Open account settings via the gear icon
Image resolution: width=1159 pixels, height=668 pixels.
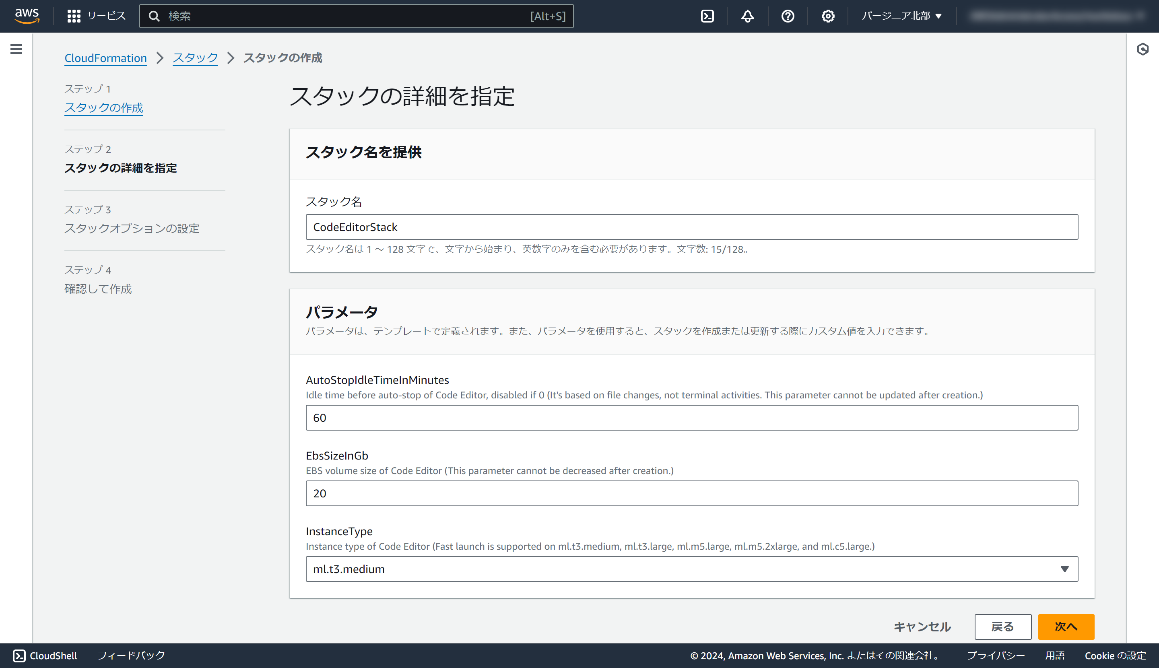coord(827,16)
